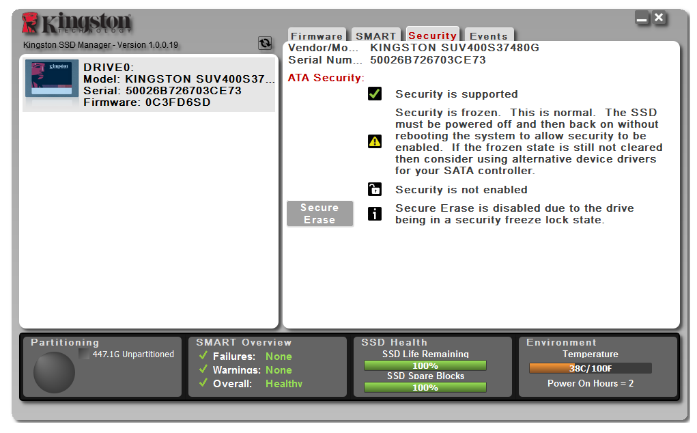The width and height of the screenshot is (697, 433).
Task: Click the Secure Erase is disabled message
Action: pyautogui.click(x=515, y=214)
